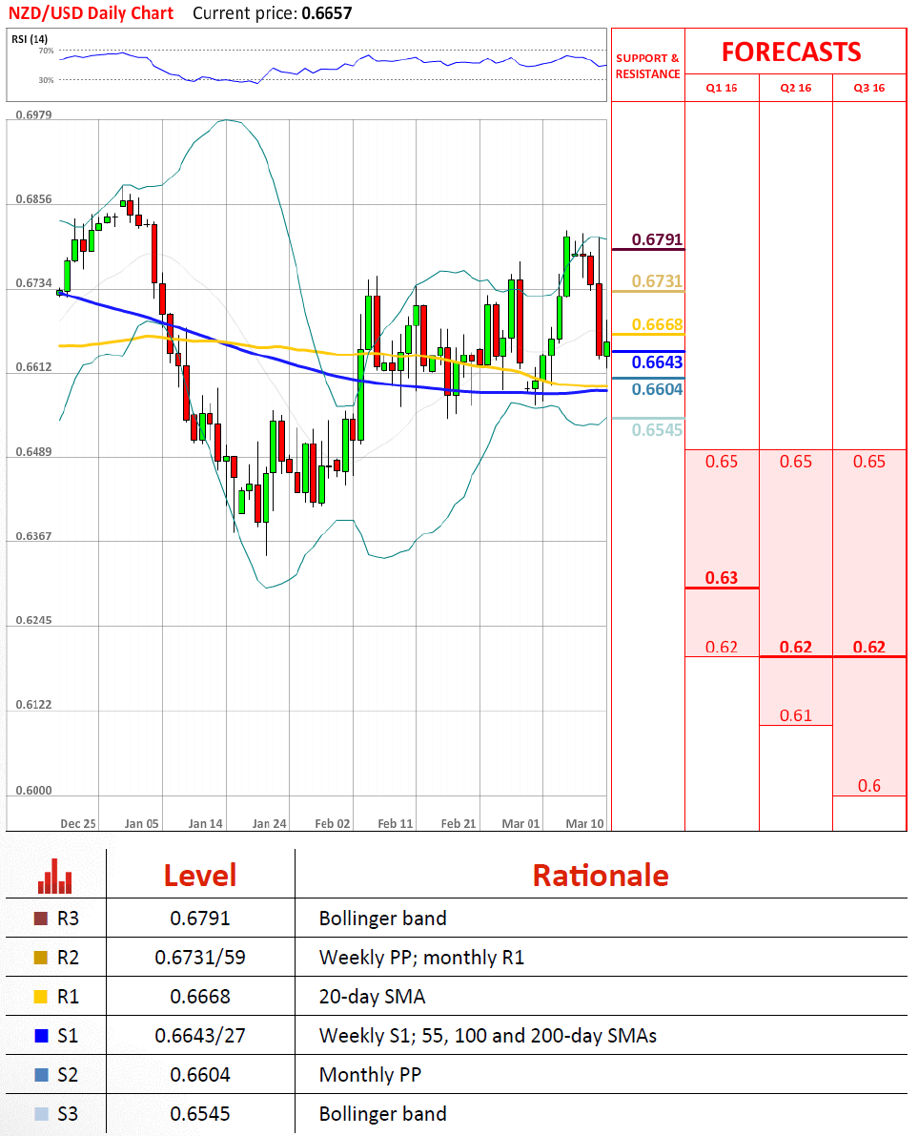
Task: Click the Feb 02 date axis label
Action: click(x=333, y=824)
